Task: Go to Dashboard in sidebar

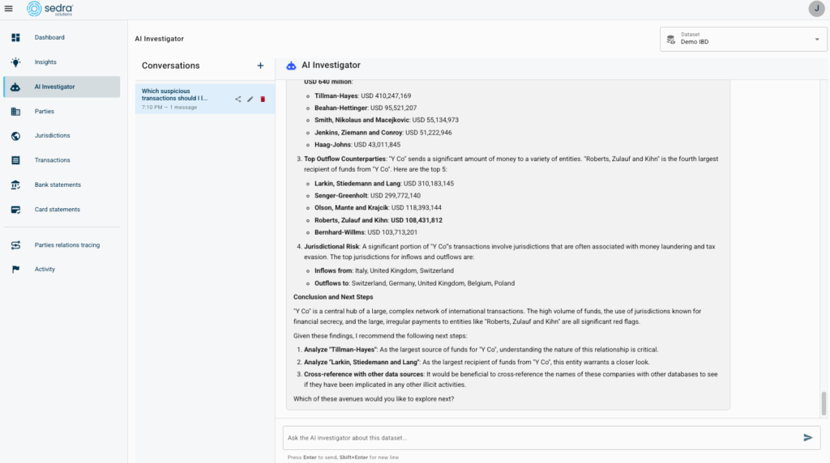Action: (x=49, y=37)
